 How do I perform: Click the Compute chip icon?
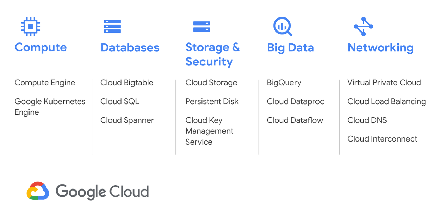click(30, 26)
